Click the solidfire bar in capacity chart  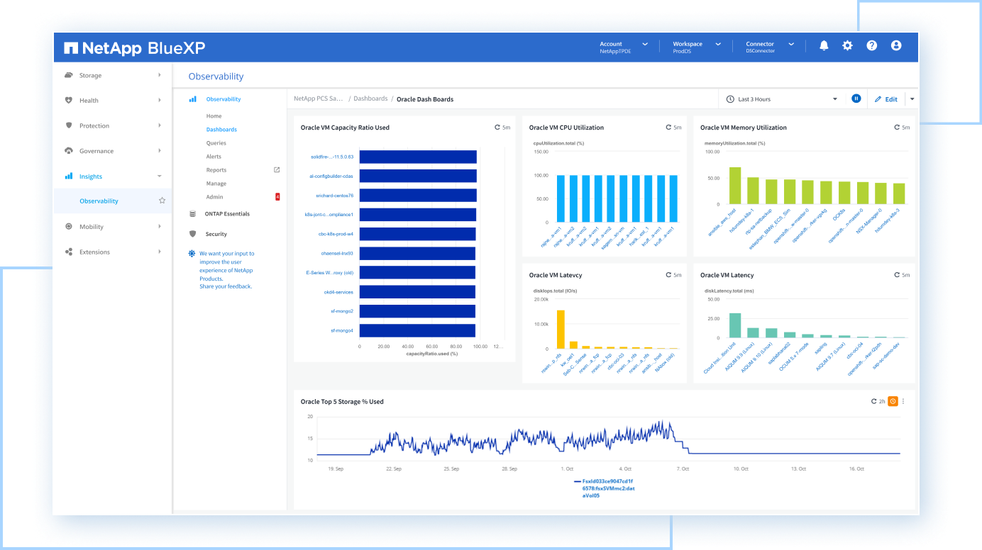[417, 157]
